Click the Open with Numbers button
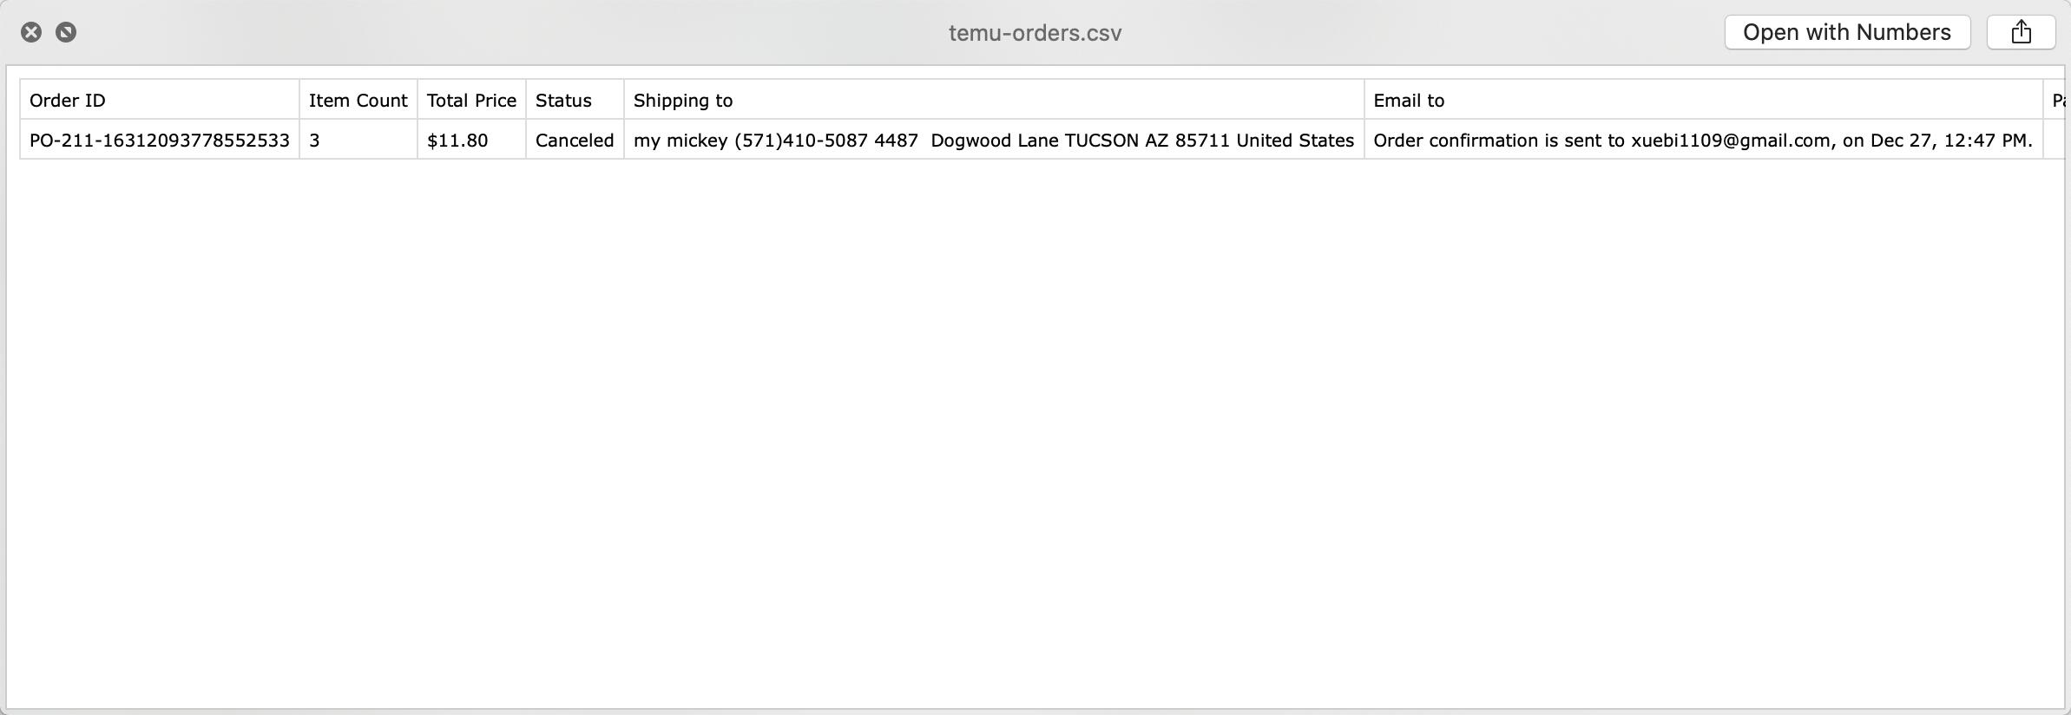The height and width of the screenshot is (715, 2071). point(1847,33)
